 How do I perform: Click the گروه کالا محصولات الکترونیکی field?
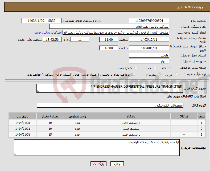pyautogui.click(x=110, y=105)
